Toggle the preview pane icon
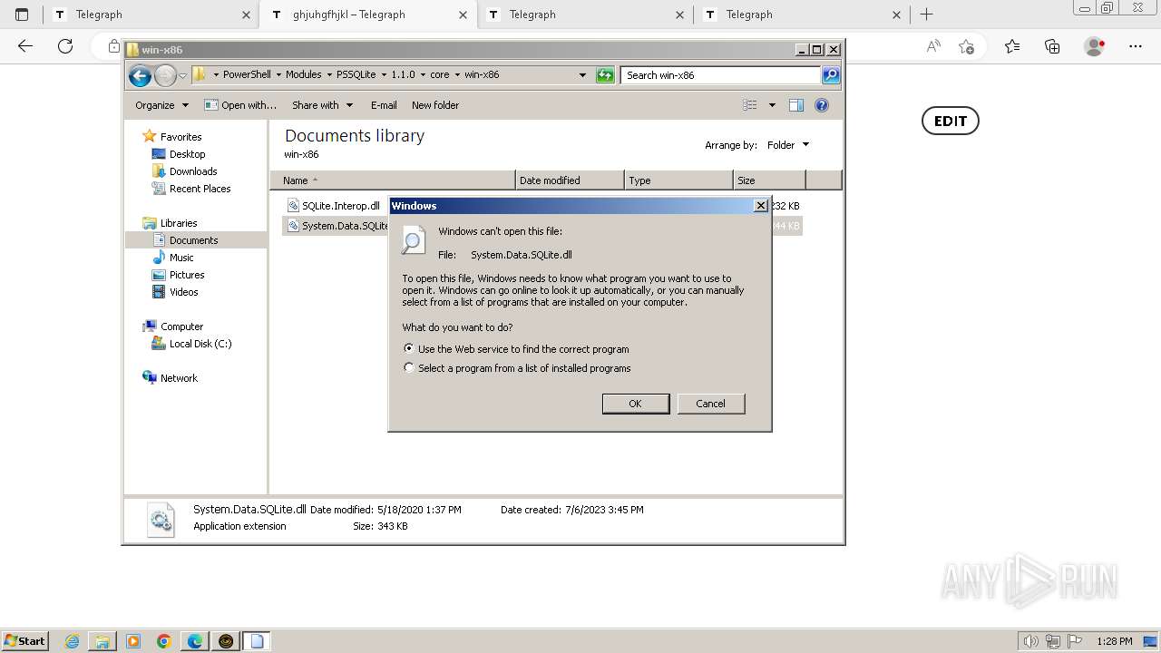Image resolution: width=1161 pixels, height=653 pixels. click(796, 105)
